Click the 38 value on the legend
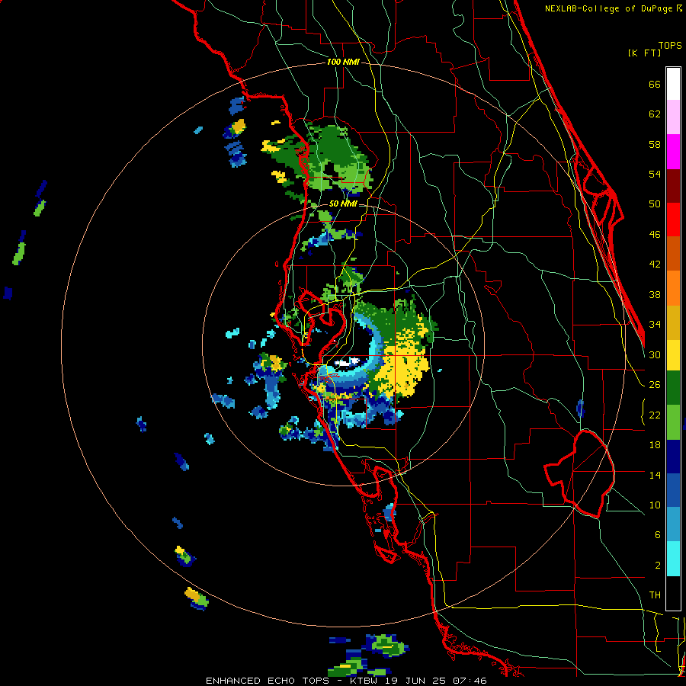This screenshot has height=686, width=686. [x=655, y=295]
